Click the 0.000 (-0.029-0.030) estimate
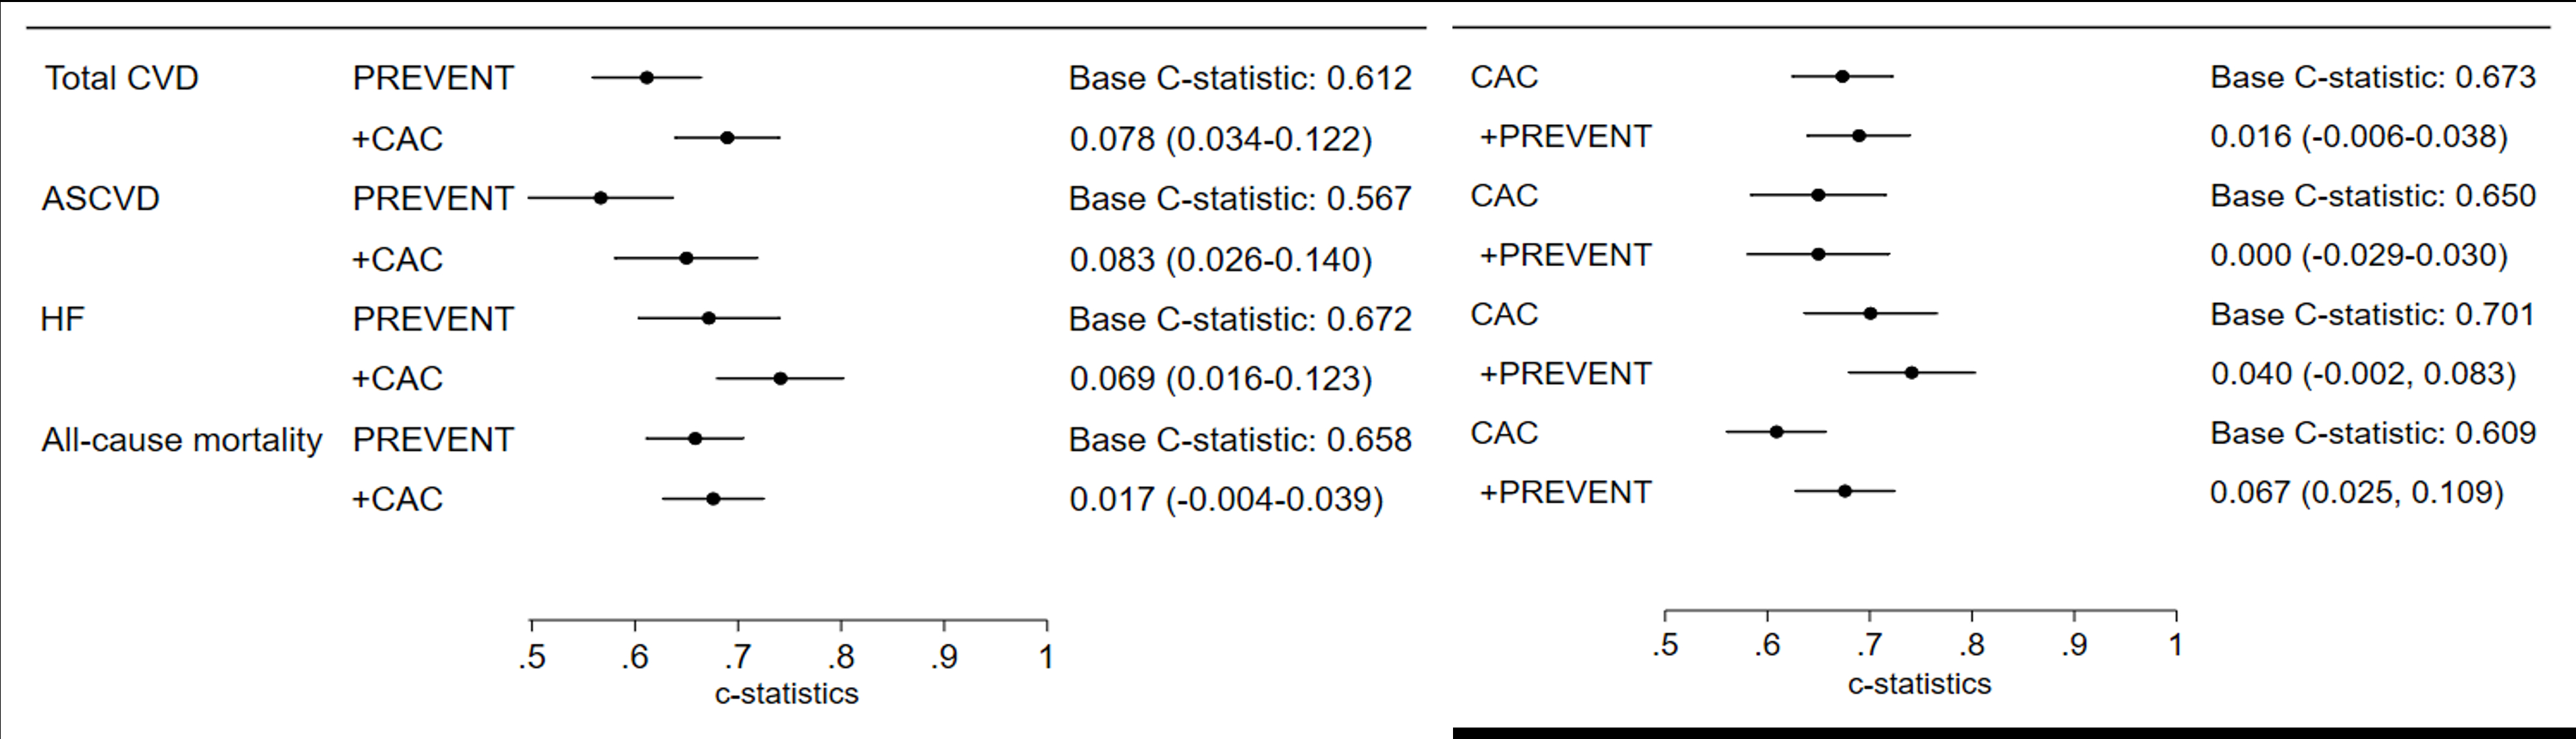This screenshot has height=739, width=2576. tap(2358, 255)
